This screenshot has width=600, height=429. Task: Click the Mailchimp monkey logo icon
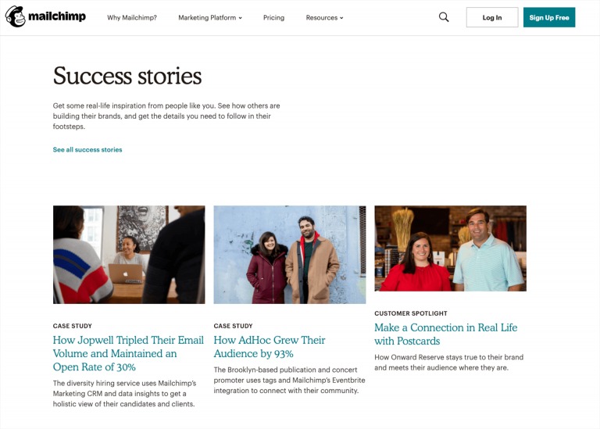point(16,16)
